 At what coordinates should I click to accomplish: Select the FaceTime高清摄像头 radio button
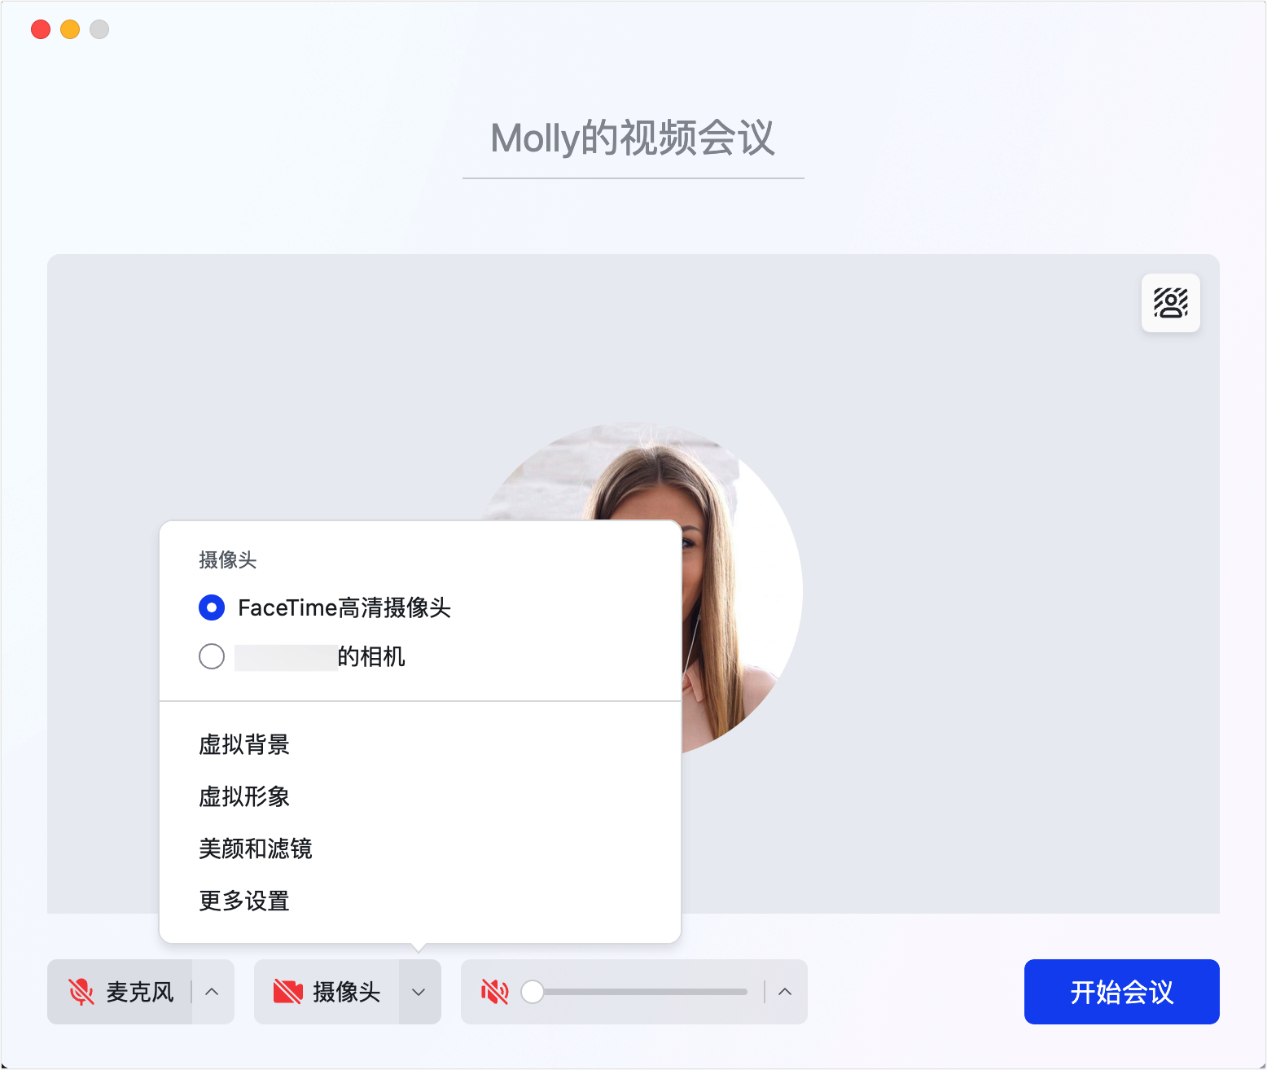click(211, 607)
